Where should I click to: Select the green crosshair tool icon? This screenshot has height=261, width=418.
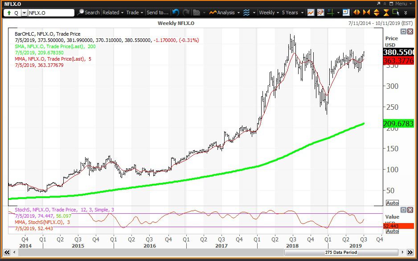coord(331,12)
